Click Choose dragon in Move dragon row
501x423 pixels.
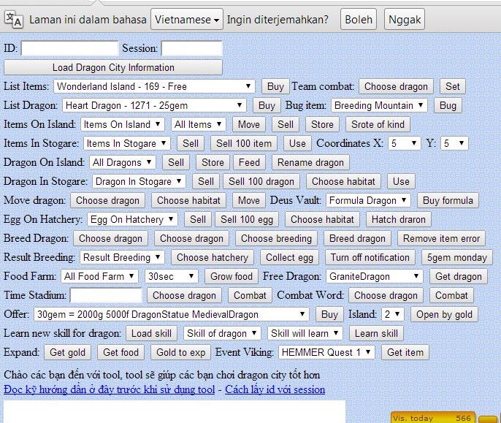[107, 200]
